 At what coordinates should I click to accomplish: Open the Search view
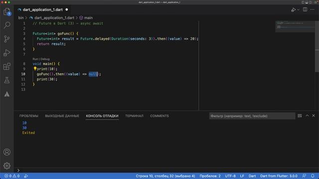[x=7, y=25]
